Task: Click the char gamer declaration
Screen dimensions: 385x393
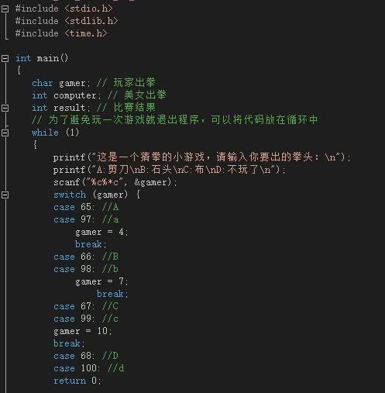Action: (61, 83)
